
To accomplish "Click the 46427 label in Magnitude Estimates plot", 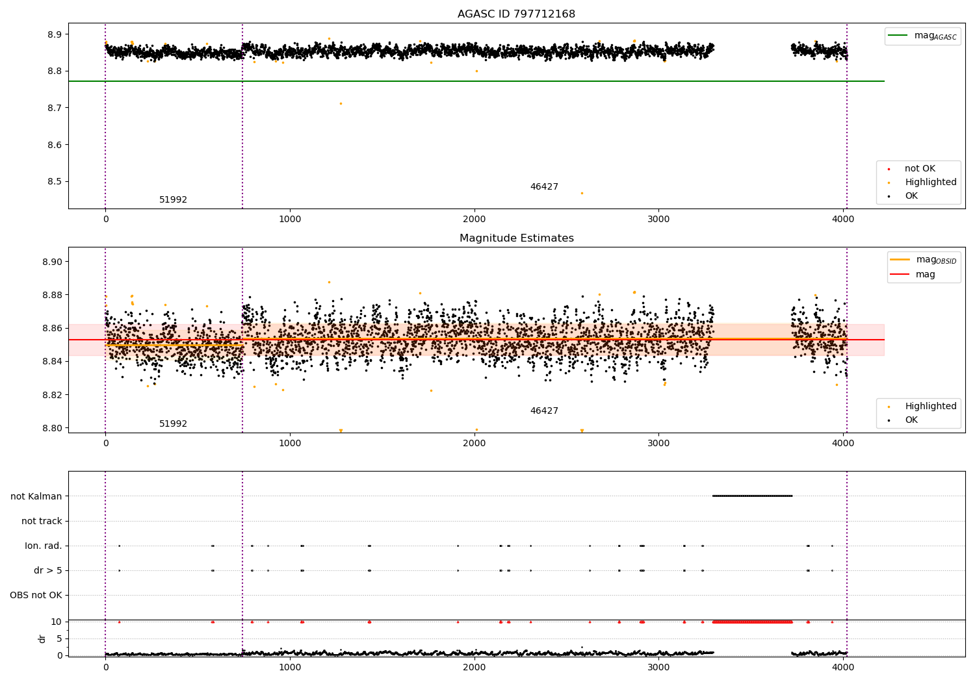I will (x=544, y=411).
